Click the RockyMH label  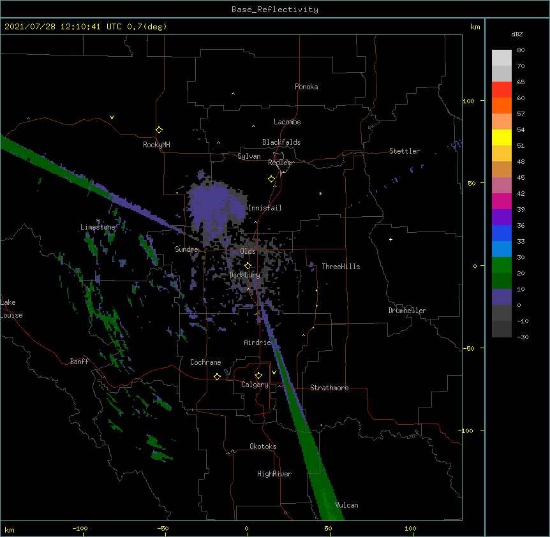coord(156,145)
